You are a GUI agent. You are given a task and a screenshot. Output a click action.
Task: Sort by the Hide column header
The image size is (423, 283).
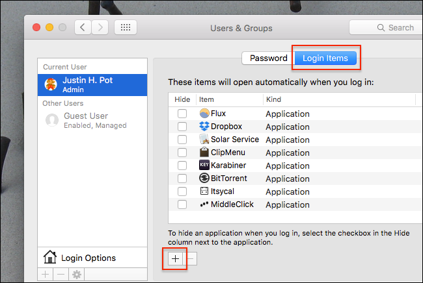click(182, 99)
